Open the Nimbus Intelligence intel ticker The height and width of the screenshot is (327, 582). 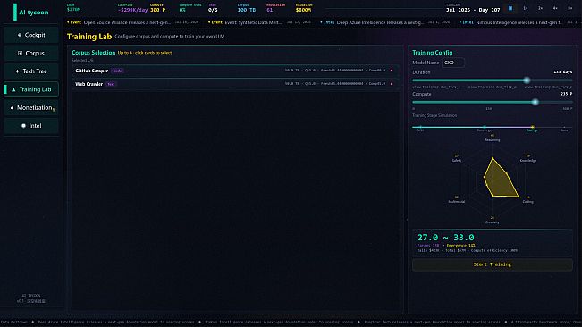tap(519, 22)
